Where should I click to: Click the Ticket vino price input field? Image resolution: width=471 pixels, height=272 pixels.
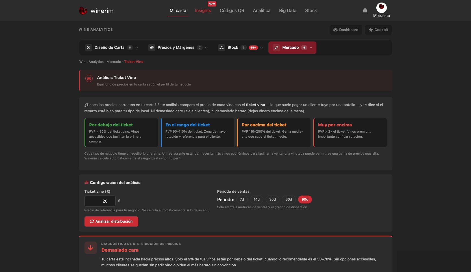[100, 201]
